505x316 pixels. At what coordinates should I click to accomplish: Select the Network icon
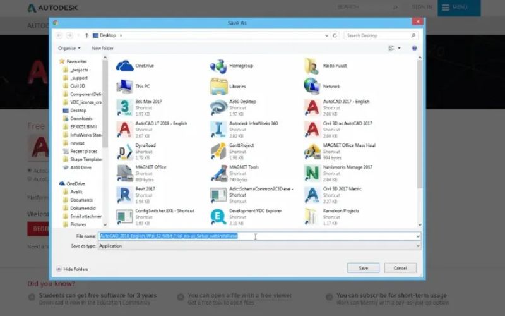[322, 87]
